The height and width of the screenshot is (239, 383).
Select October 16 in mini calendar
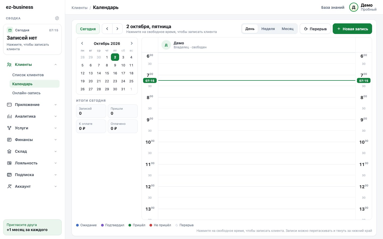115,73
